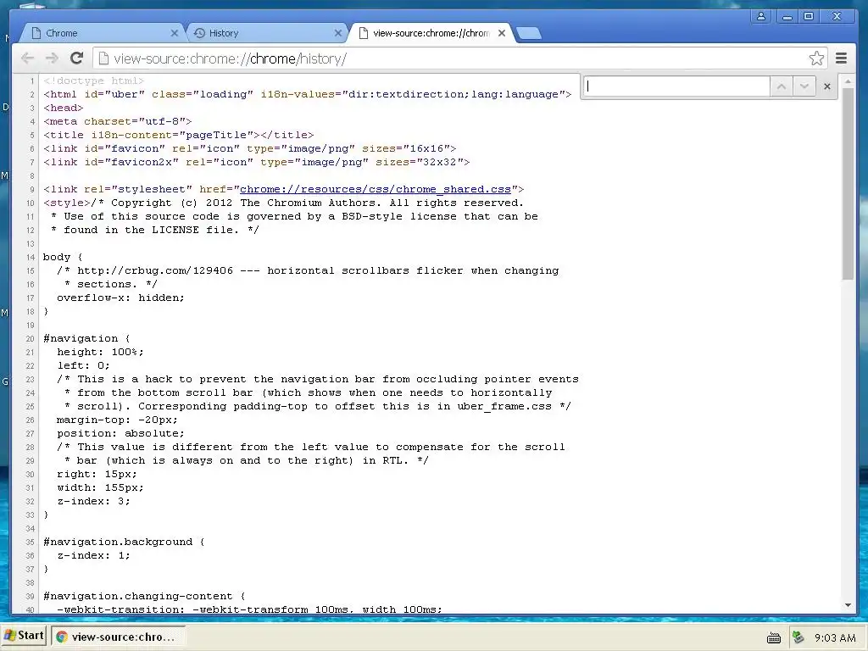Open the chrome_shared.css stylesheet link
Image resolution: width=868 pixels, height=651 pixels.
click(x=375, y=189)
